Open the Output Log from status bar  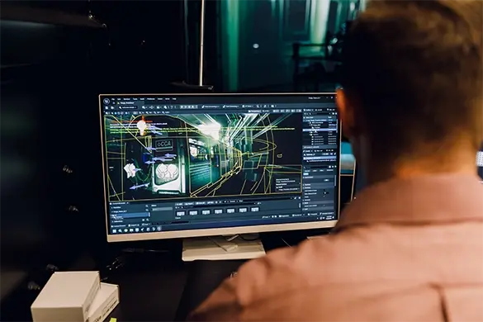tap(135, 225)
